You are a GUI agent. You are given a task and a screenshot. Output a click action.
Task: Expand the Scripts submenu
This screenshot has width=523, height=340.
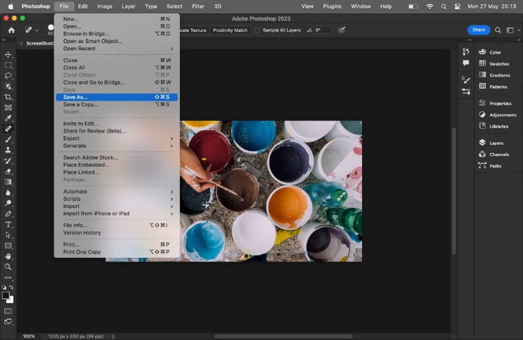[117, 199]
